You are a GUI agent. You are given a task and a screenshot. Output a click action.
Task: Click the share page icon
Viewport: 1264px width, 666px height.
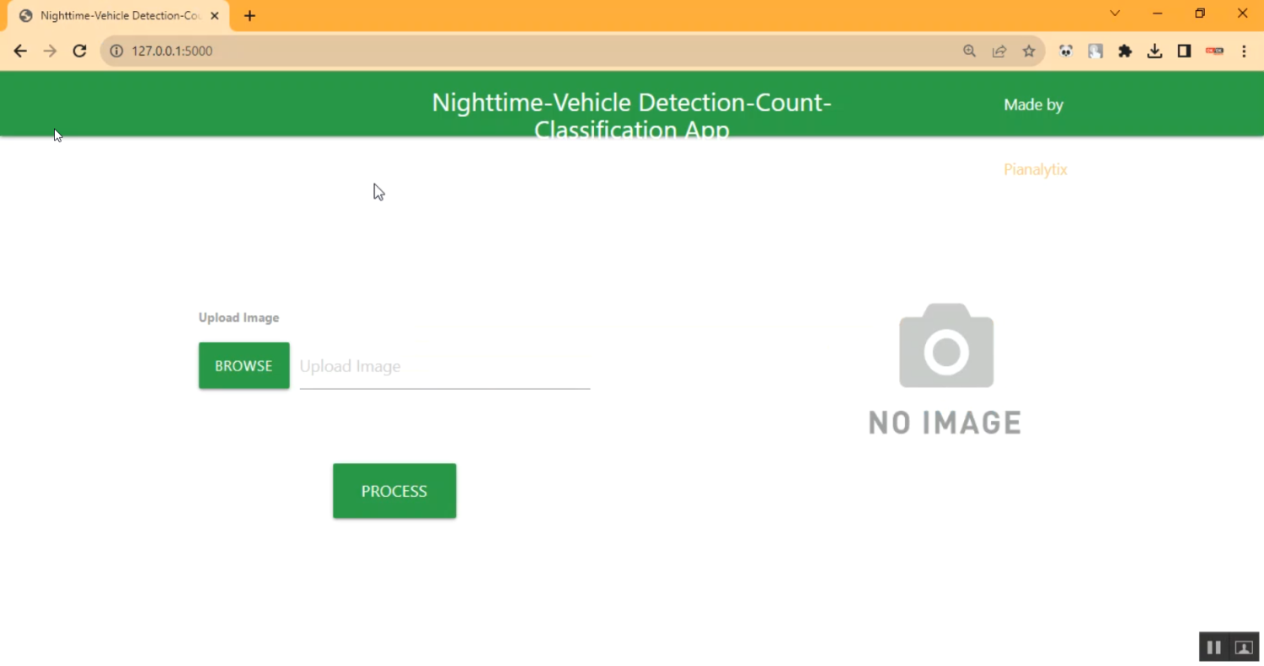tap(999, 51)
